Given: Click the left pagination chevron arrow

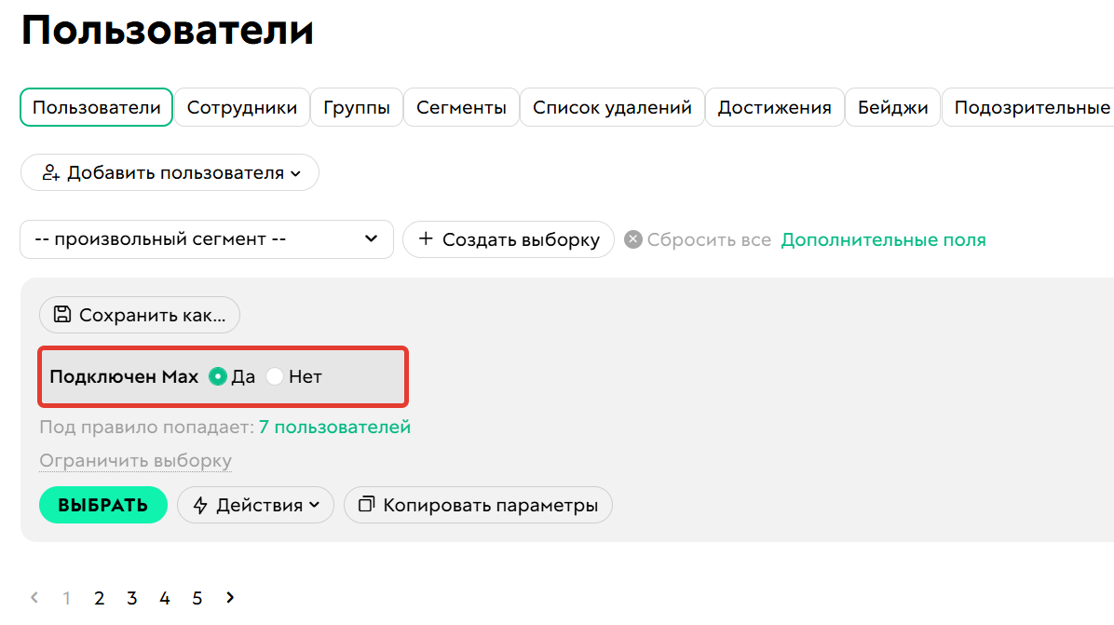Looking at the screenshot, I should click(34, 597).
